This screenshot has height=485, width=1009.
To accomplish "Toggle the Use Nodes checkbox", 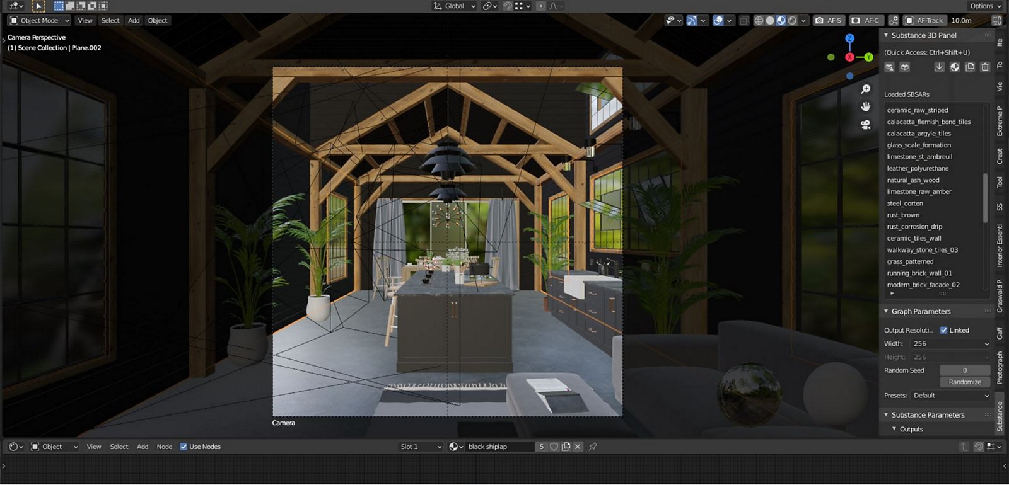I will (x=184, y=447).
